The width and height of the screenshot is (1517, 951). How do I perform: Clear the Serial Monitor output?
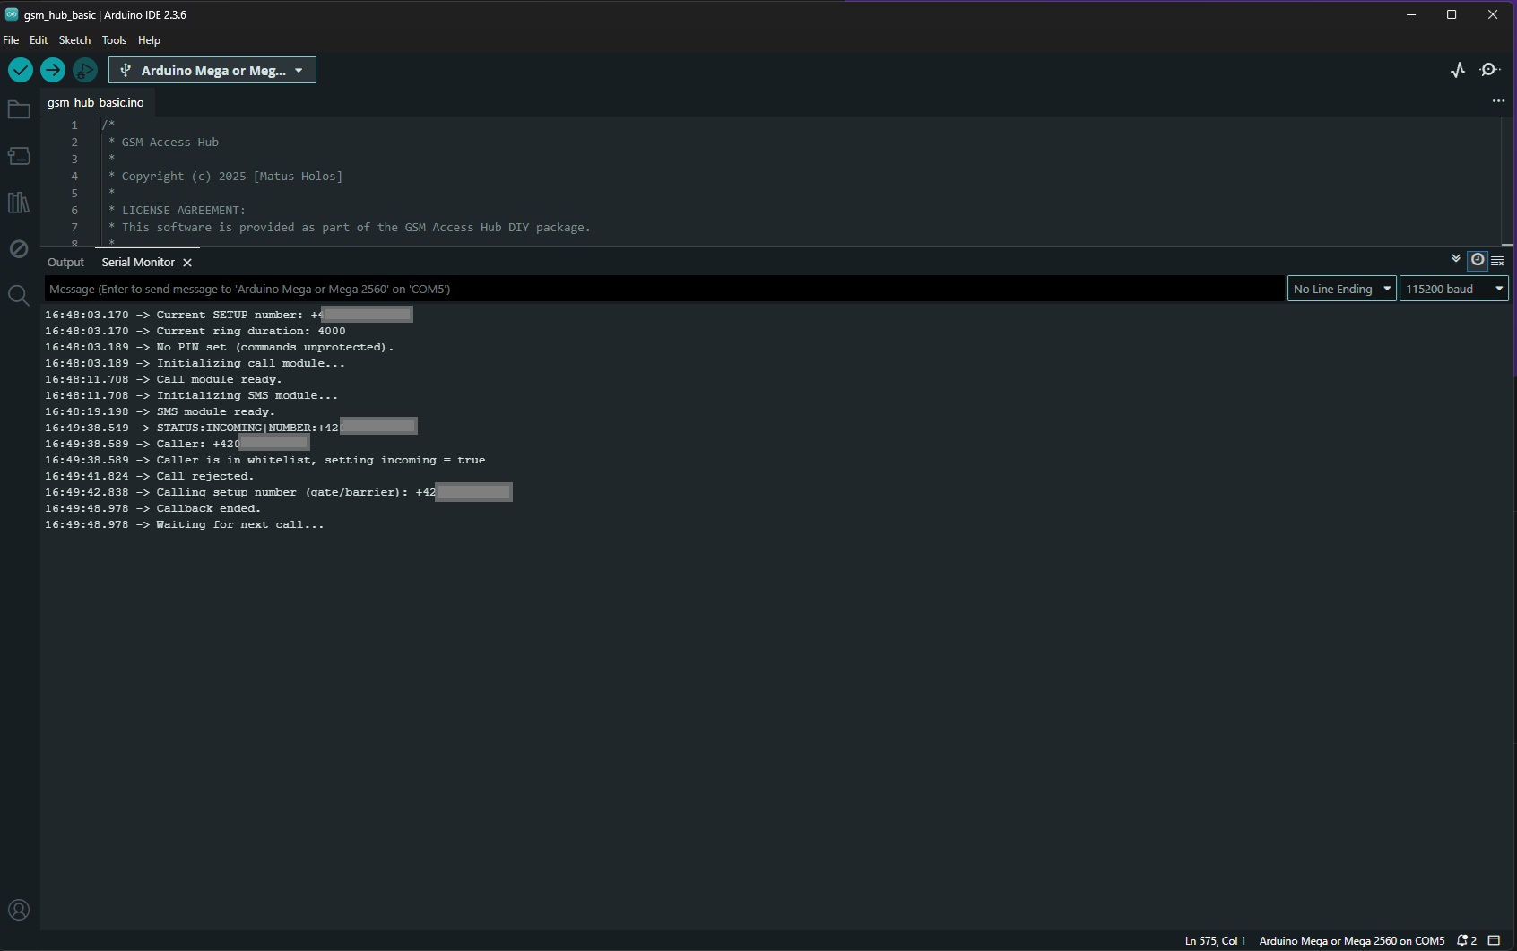click(1497, 261)
